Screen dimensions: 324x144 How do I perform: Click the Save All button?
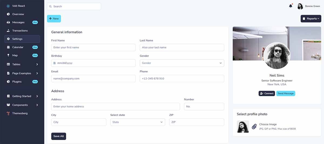59,136
